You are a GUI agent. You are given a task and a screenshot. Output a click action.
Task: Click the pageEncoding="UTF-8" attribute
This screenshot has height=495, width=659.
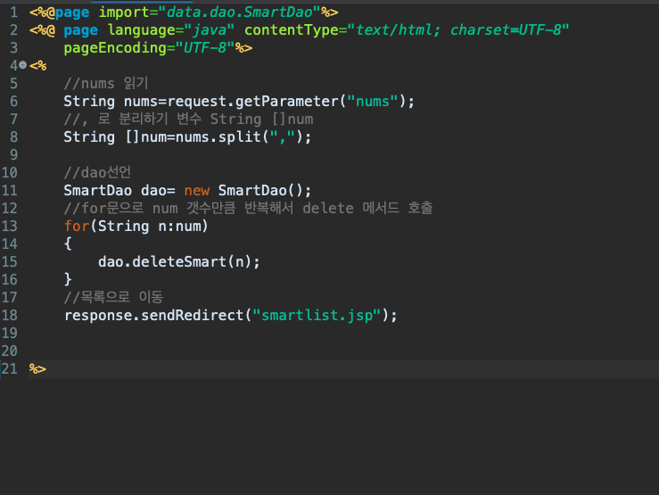[x=149, y=48]
